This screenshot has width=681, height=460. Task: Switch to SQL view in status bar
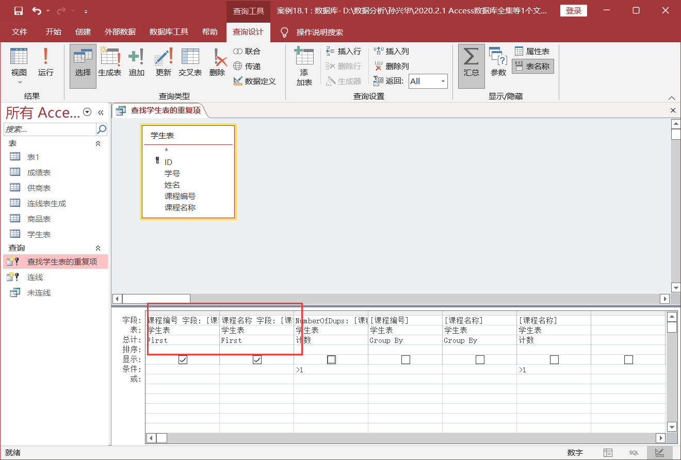(634, 452)
